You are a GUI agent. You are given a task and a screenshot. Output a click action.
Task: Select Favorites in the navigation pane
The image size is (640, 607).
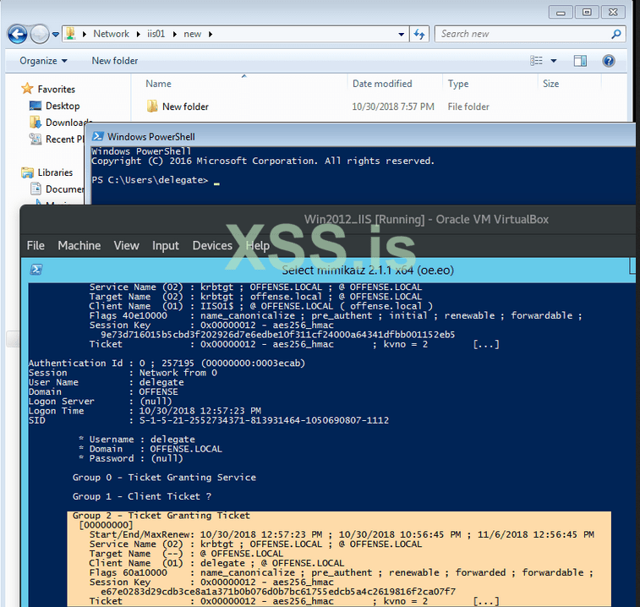pos(57,89)
